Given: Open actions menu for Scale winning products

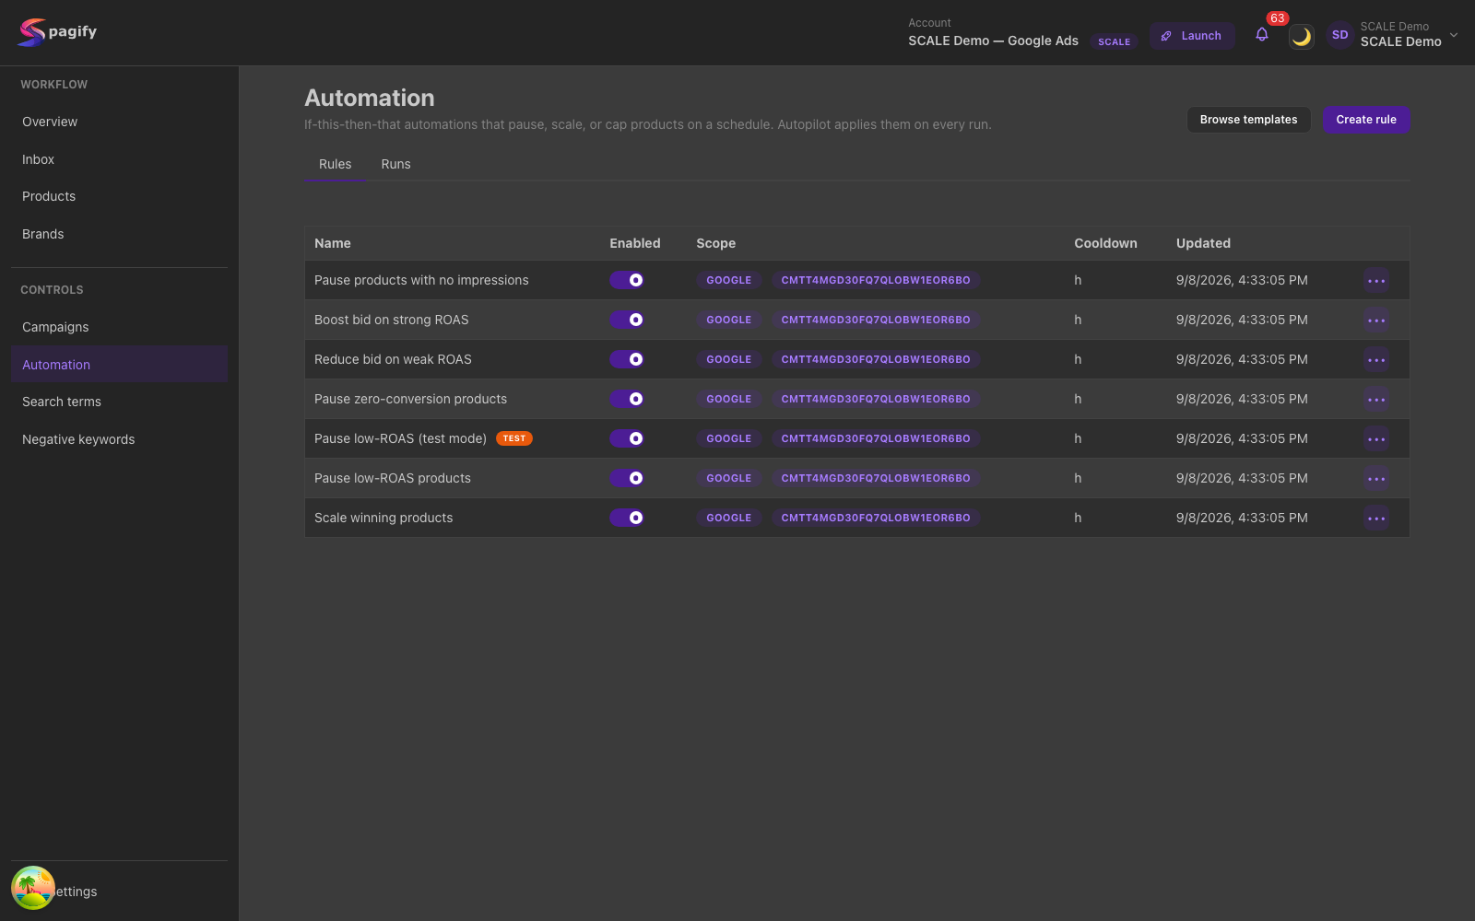Looking at the screenshot, I should [x=1376, y=519].
